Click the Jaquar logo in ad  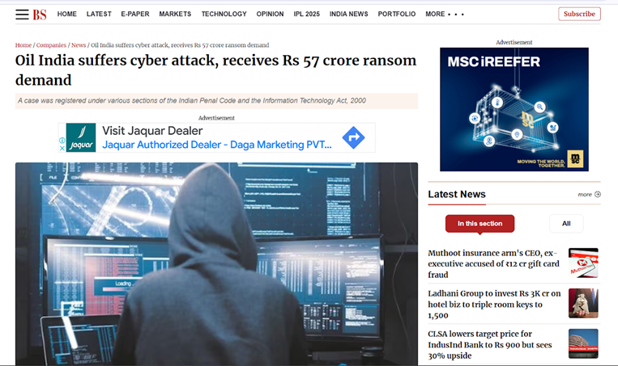(x=81, y=137)
